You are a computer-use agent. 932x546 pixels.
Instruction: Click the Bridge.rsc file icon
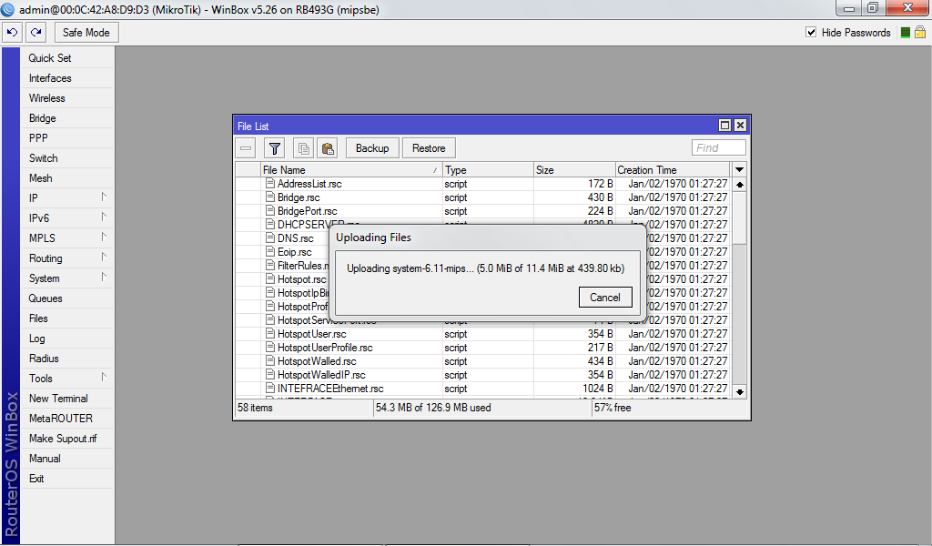coord(269,197)
